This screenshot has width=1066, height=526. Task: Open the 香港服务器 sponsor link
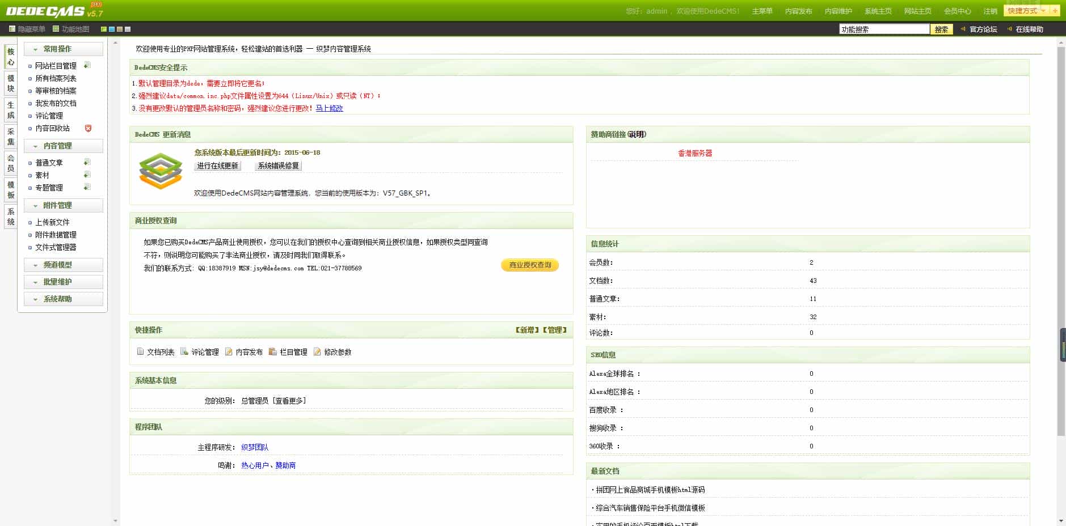[x=695, y=153]
